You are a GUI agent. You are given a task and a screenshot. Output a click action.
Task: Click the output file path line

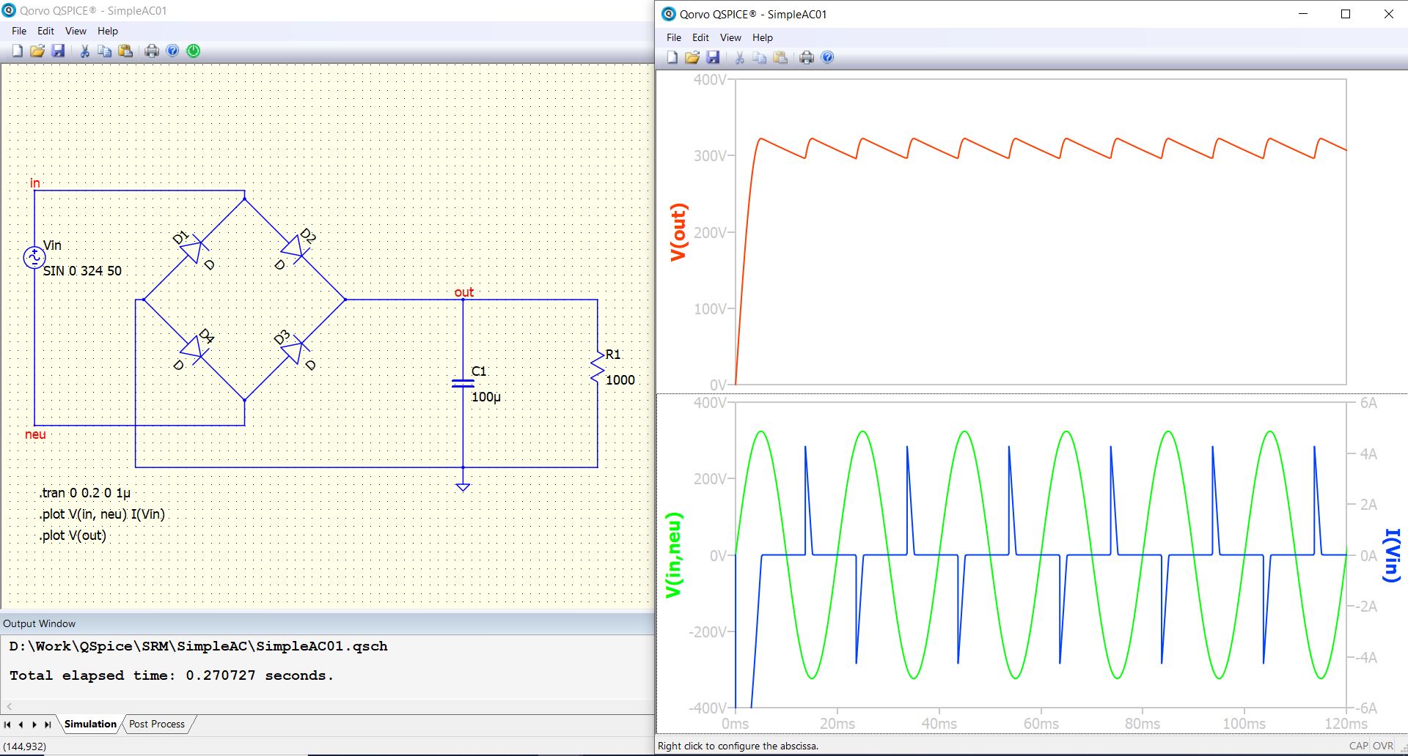click(x=198, y=646)
